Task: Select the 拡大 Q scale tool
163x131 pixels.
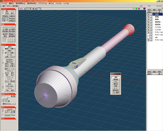Action: click(7, 53)
